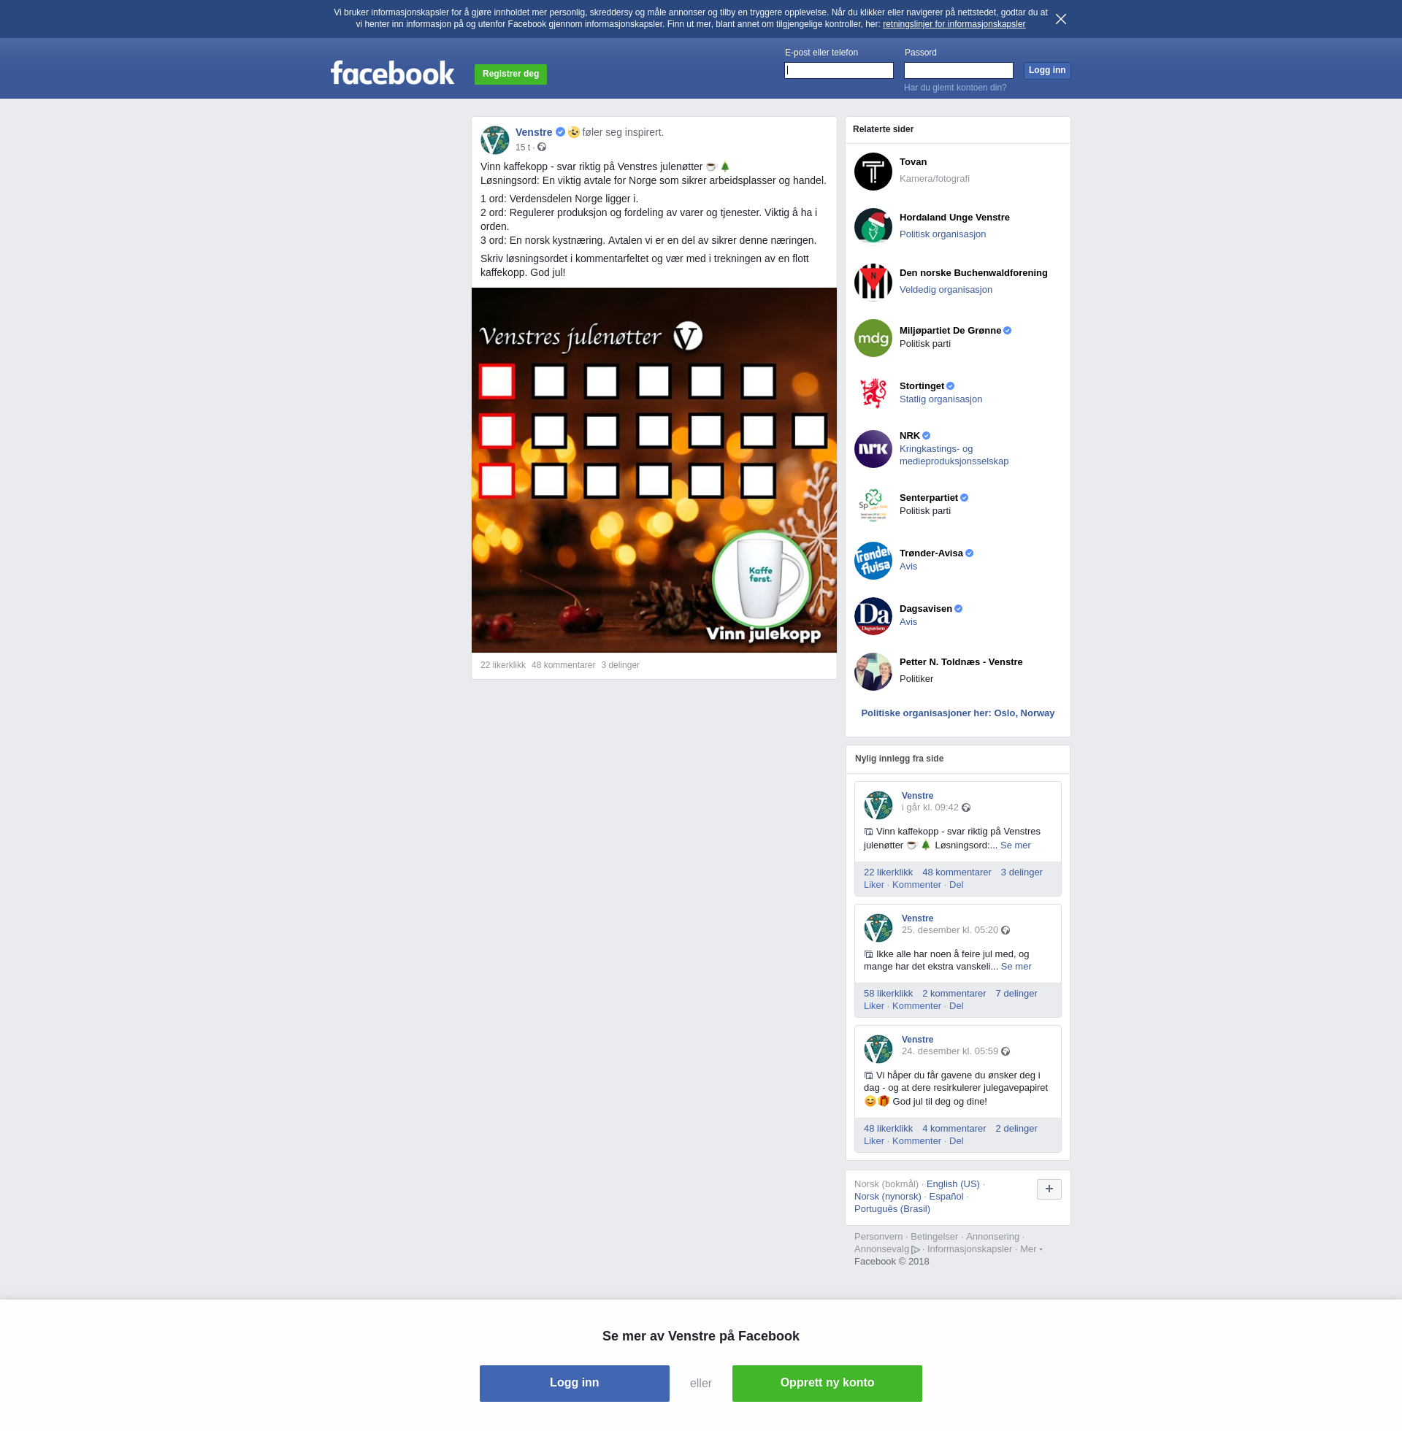Click Liker on the 58 likerklikk post
The height and width of the screenshot is (1431, 1402).
coord(873,1005)
